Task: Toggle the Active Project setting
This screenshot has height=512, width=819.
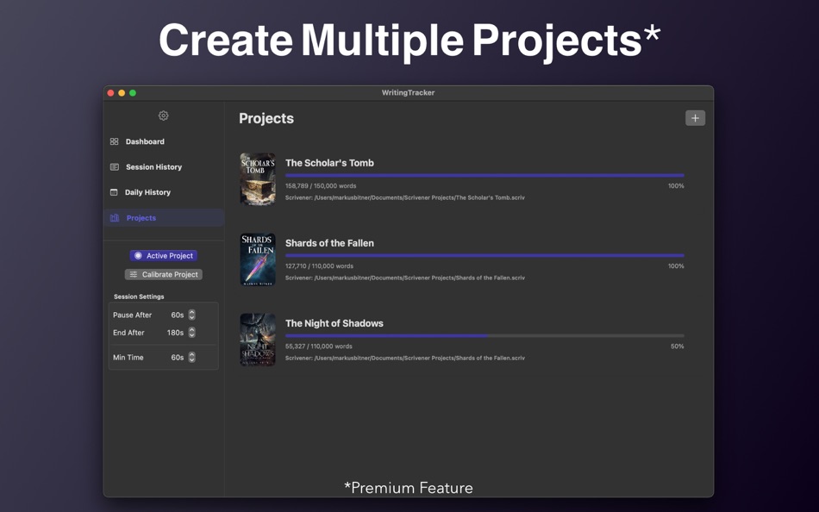Action: [x=163, y=255]
